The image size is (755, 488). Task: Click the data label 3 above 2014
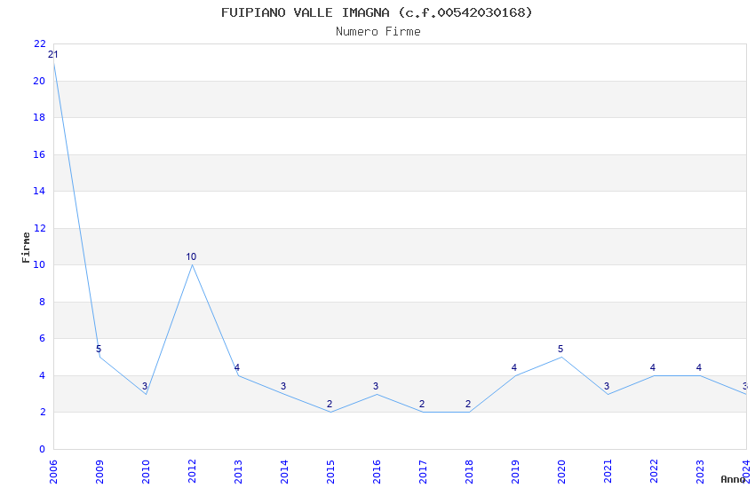click(x=283, y=386)
